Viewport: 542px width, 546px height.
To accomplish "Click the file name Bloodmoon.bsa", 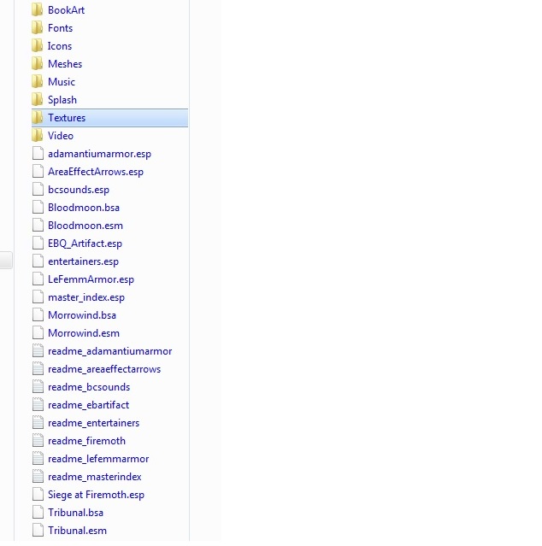I will 84,208.
